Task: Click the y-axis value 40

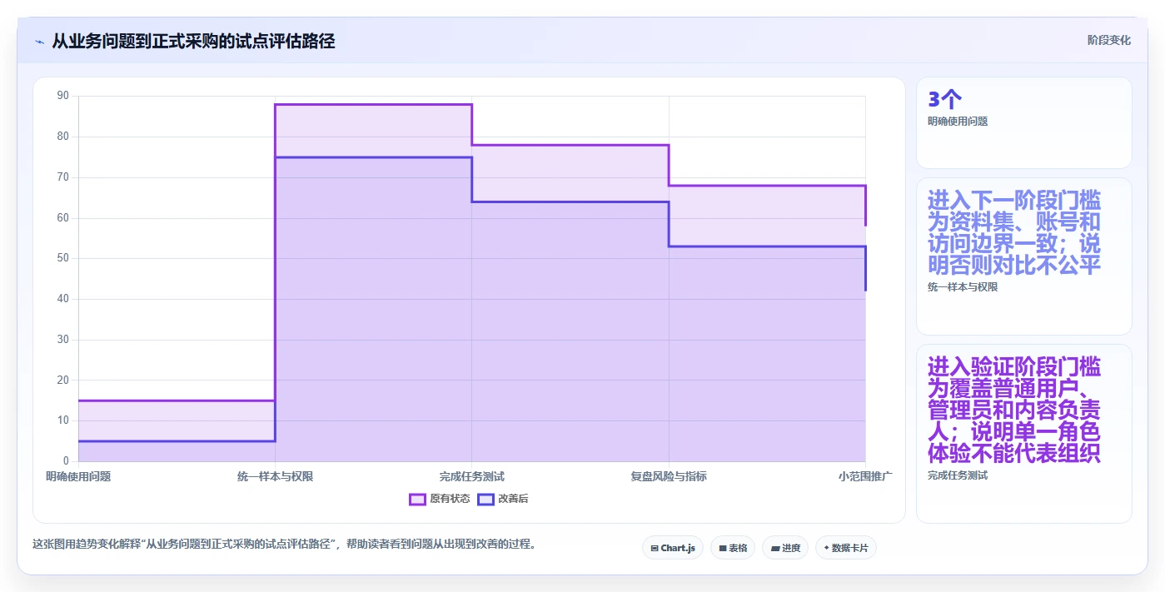Action: point(63,299)
